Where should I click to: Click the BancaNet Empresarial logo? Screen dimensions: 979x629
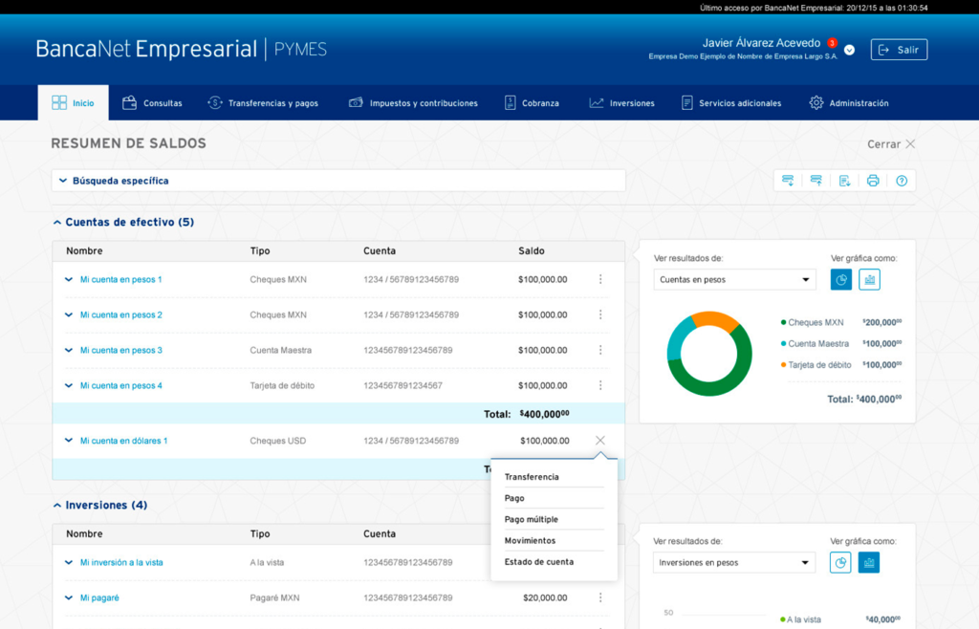[181, 50]
